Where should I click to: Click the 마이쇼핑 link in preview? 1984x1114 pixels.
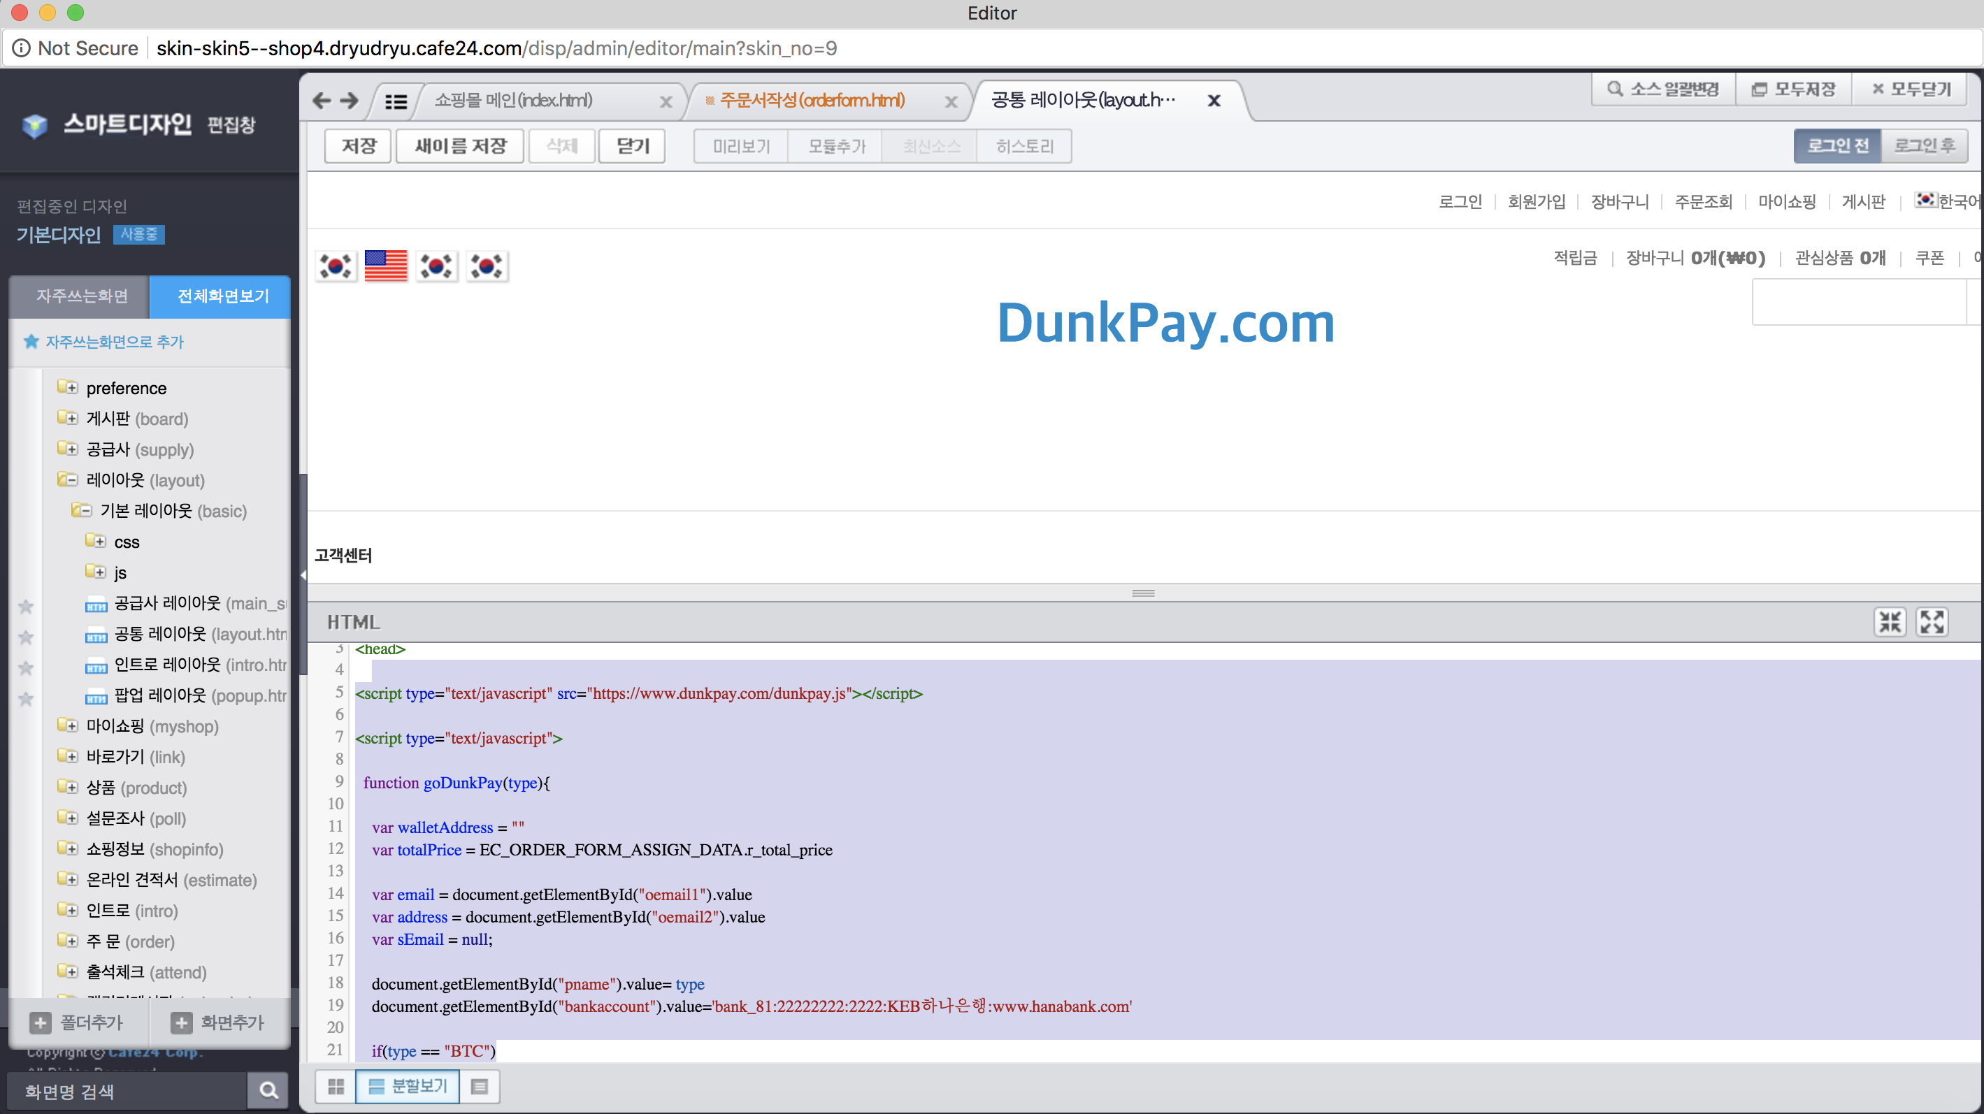click(1787, 202)
